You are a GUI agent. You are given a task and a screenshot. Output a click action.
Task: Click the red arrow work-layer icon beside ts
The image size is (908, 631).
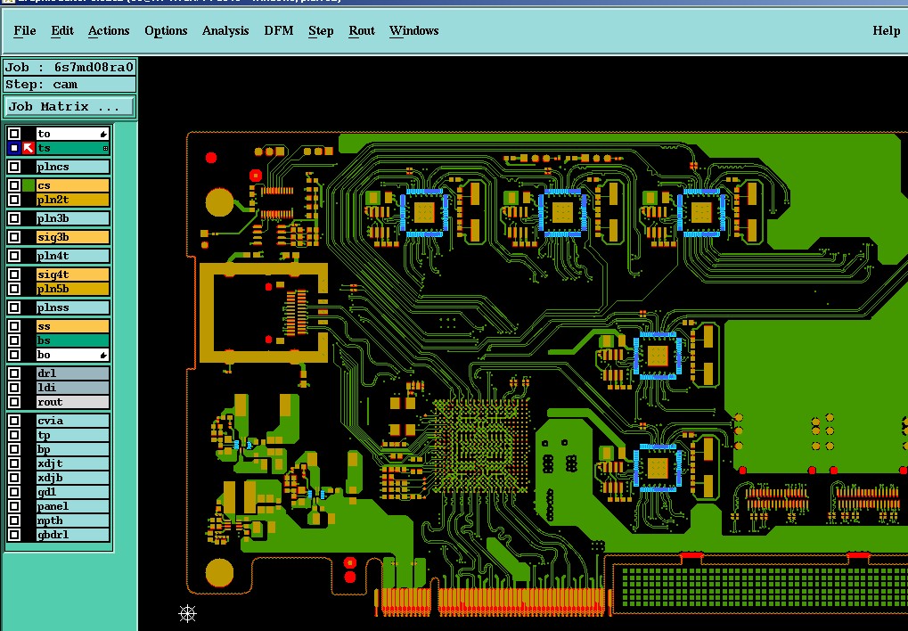coord(29,148)
